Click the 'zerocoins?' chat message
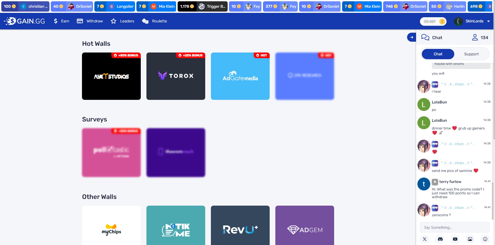Screen dimensions: 495x245 [x=441, y=215]
